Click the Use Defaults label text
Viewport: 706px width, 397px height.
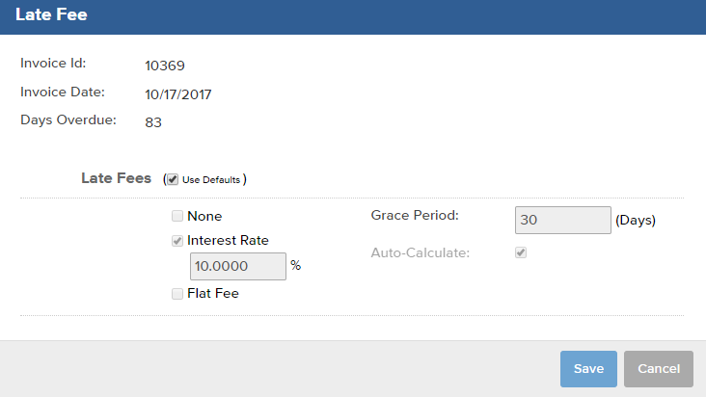coord(210,179)
